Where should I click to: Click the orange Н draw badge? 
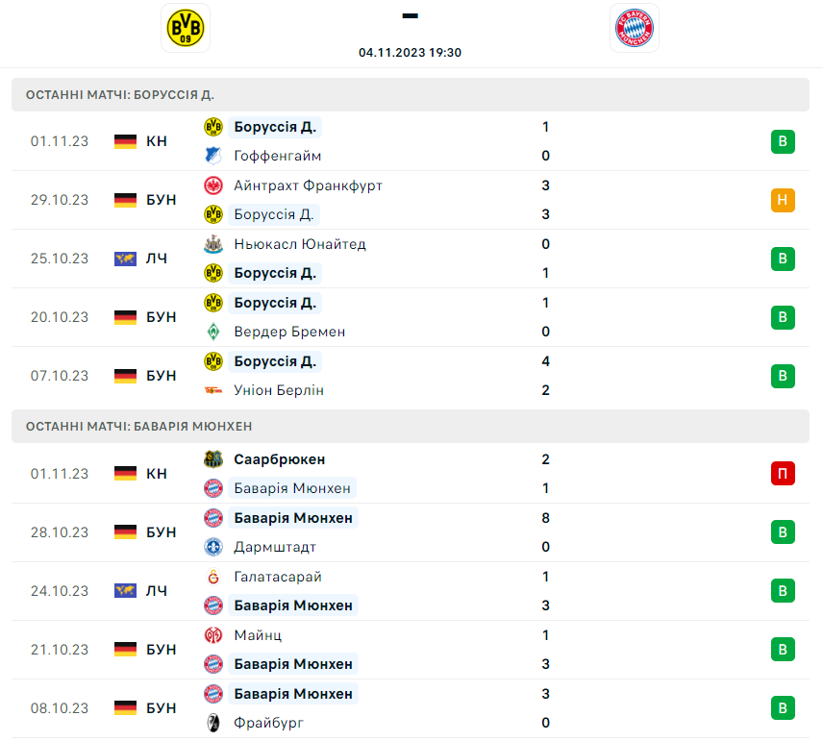(x=783, y=200)
